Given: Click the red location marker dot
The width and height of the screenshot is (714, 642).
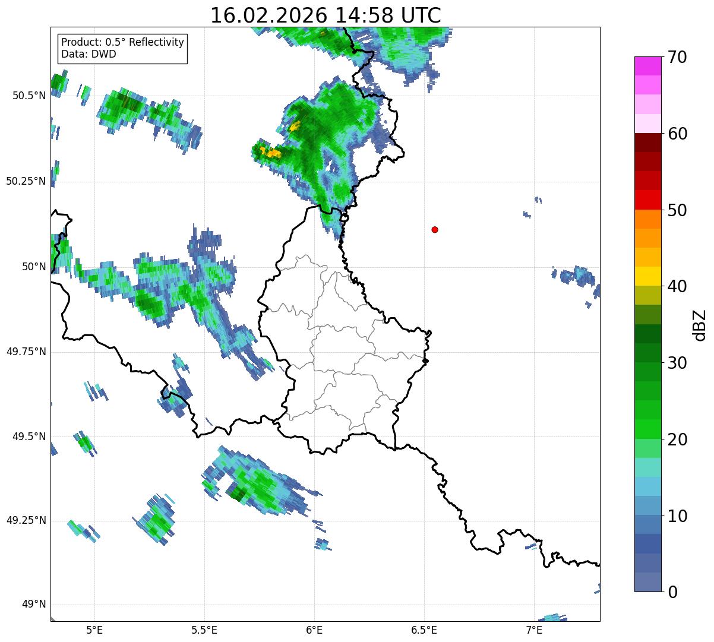Looking at the screenshot, I should [x=435, y=229].
